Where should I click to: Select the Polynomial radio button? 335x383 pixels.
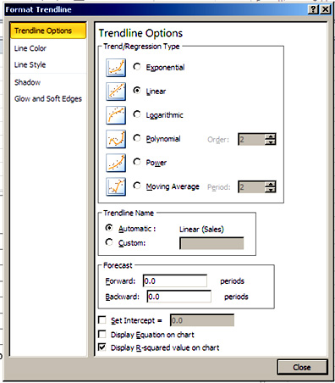[x=137, y=138]
